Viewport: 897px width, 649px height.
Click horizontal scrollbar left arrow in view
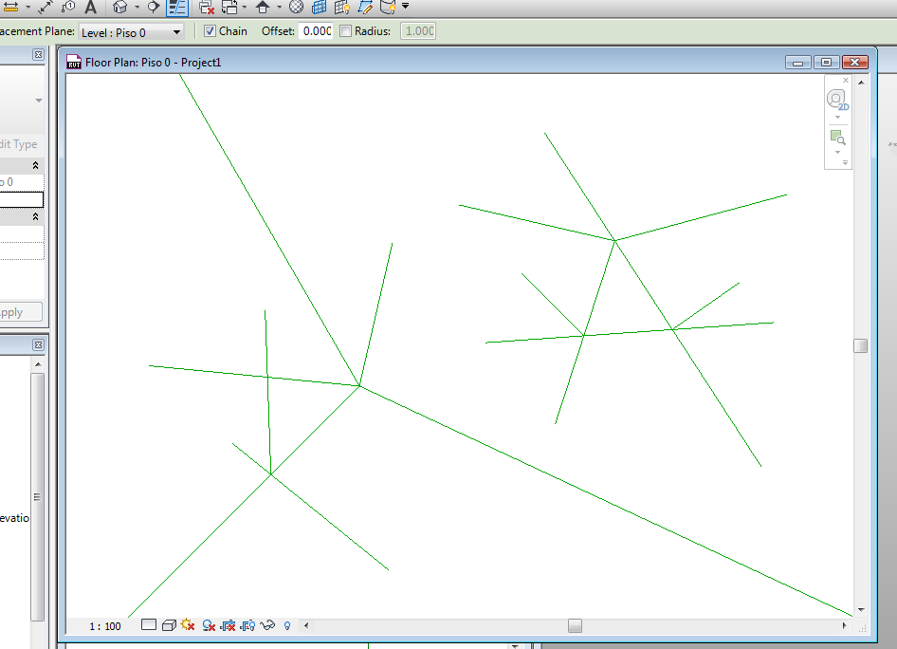pos(306,625)
